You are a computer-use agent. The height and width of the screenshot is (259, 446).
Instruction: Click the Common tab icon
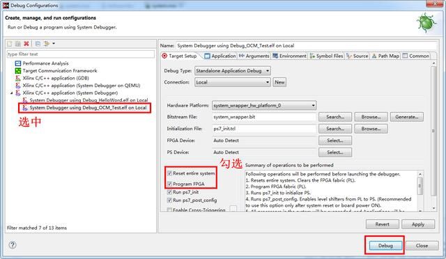point(405,56)
